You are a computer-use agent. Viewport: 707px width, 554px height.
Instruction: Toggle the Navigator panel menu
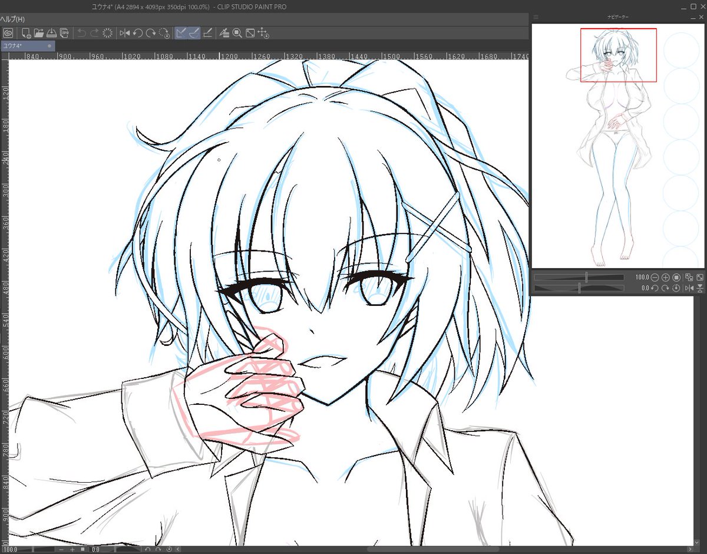click(537, 17)
